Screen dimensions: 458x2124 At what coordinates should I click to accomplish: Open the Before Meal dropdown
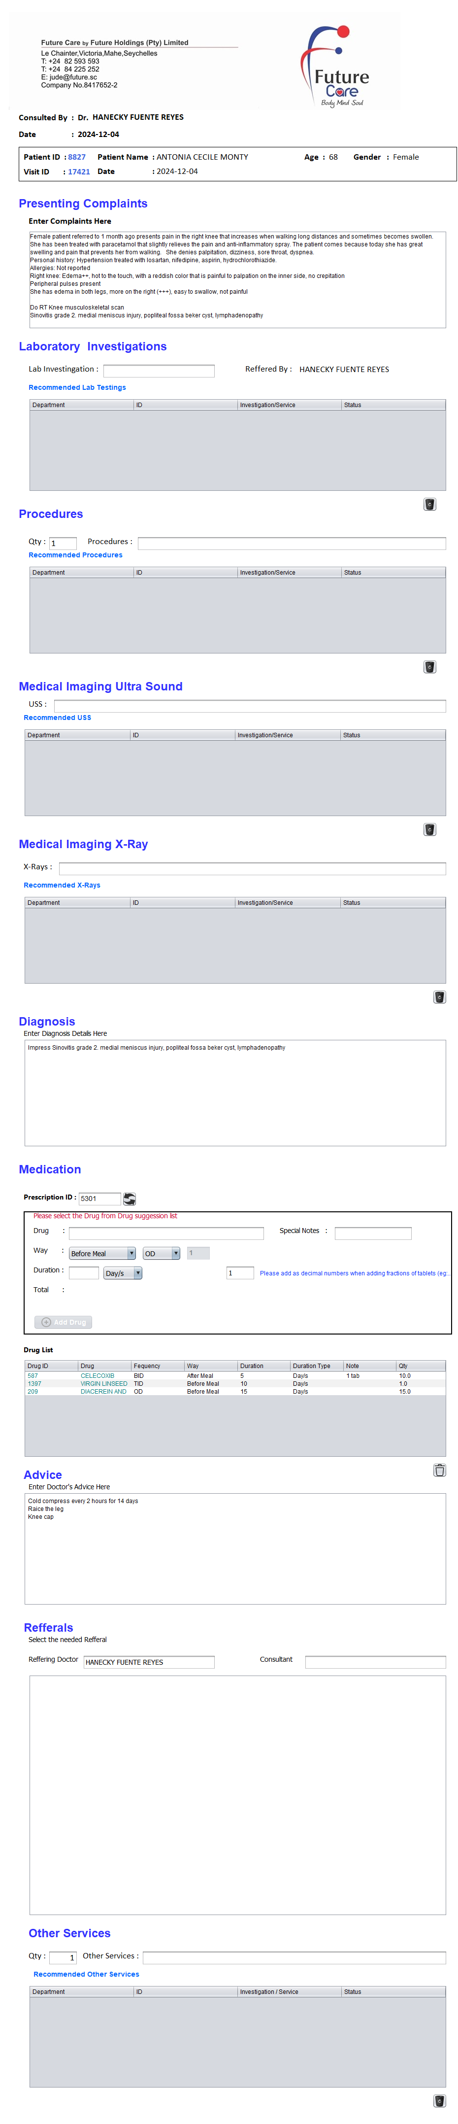102,1253
